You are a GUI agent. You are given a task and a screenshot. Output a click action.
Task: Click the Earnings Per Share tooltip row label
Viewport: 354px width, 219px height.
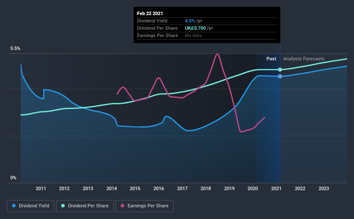(x=157, y=35)
